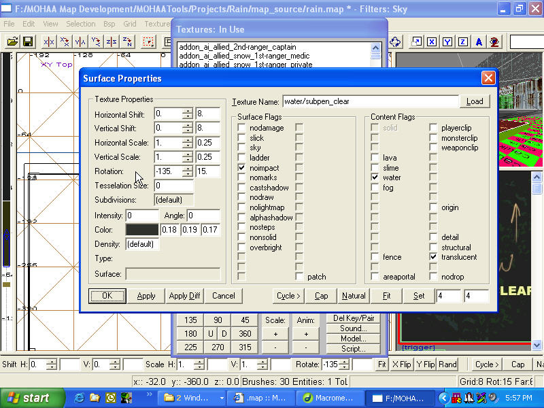Uncheck the noimpact surface flag

(241, 167)
